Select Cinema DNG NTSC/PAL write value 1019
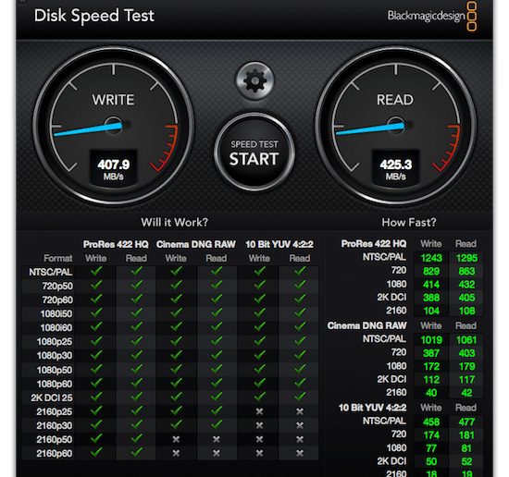Image resolution: width=509 pixels, height=477 pixels. tap(431, 340)
